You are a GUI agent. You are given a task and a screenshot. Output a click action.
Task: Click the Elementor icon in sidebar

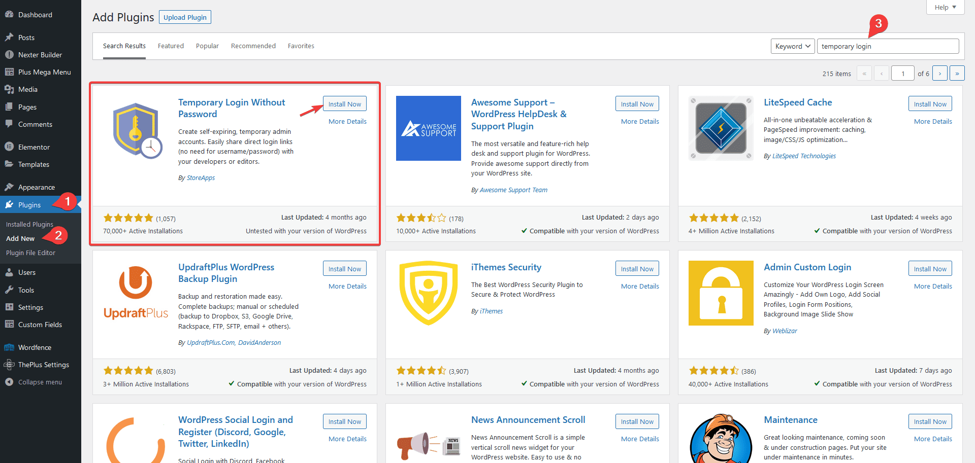tap(9, 147)
